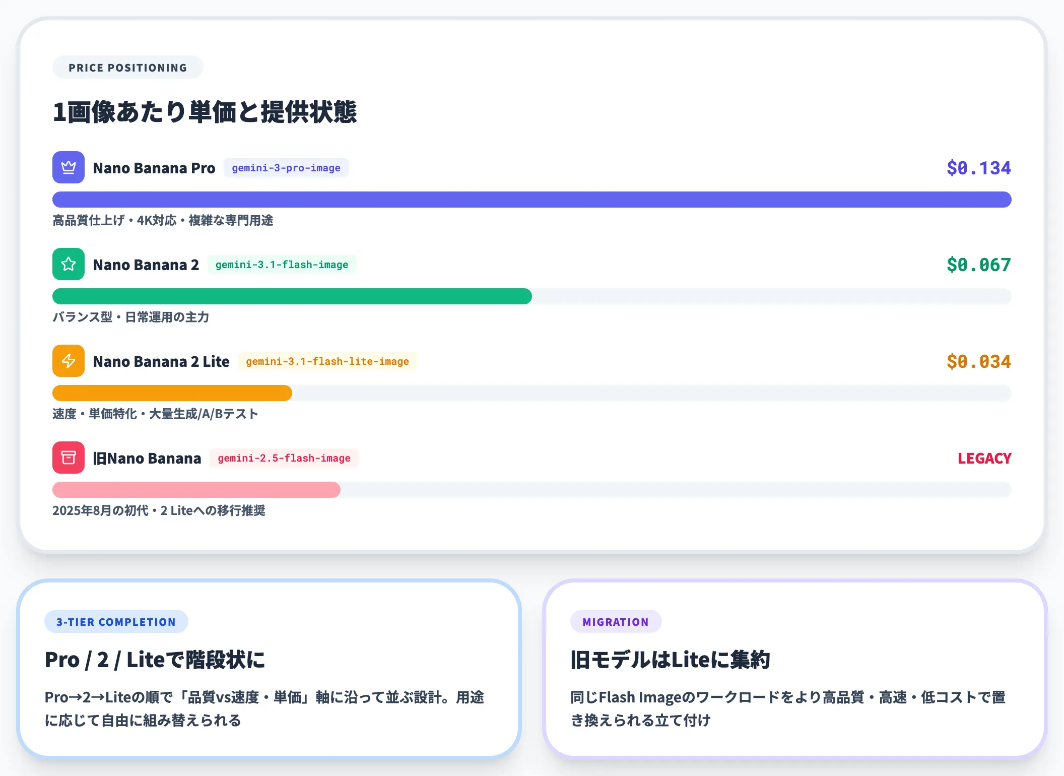Click the description 高品質仕上げ・4K対応・複雑な専門用途
The height and width of the screenshot is (776, 1064).
163,220
